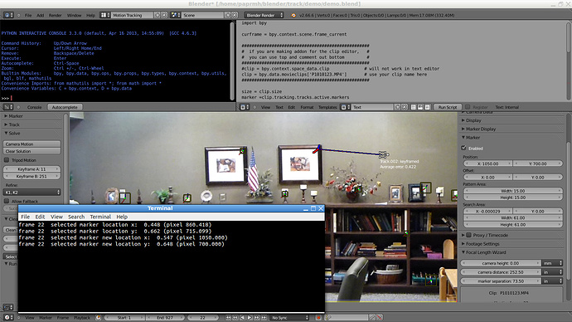The width and height of the screenshot is (572, 322).
Task: Add a new scene with plus icon
Action: tap(228, 15)
